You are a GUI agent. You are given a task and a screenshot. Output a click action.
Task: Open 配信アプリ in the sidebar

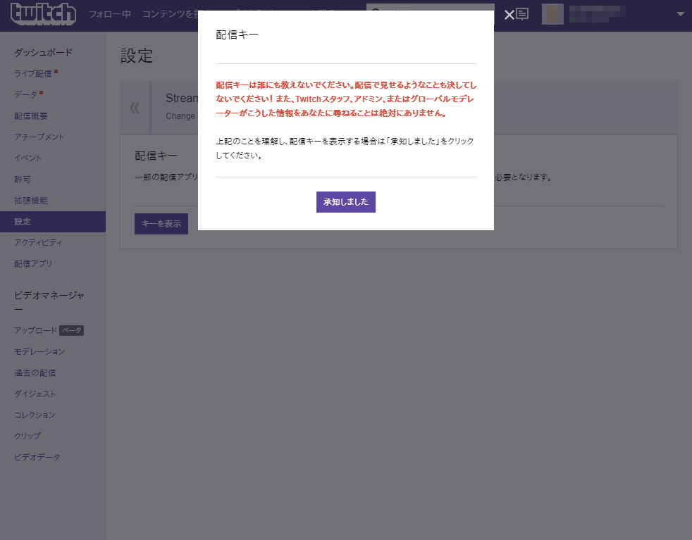[33, 263]
